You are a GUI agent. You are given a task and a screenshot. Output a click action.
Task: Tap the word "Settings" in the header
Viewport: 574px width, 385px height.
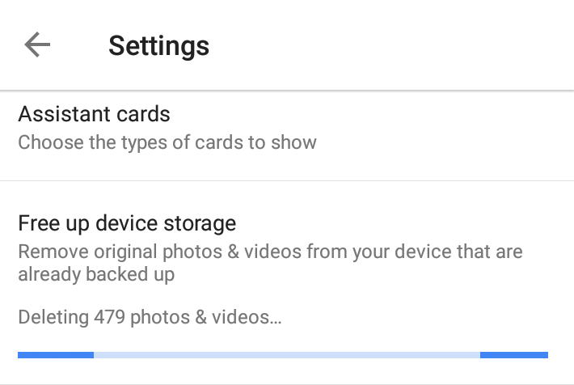(158, 45)
